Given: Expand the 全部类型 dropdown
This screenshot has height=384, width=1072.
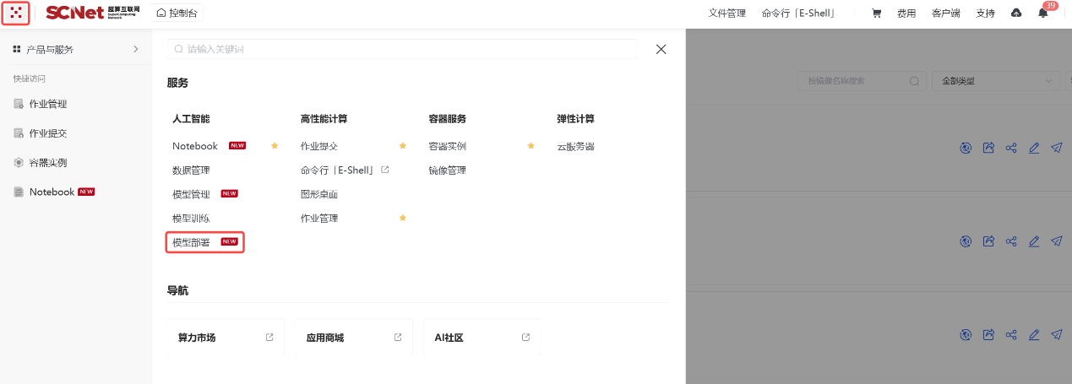Looking at the screenshot, I should (995, 82).
